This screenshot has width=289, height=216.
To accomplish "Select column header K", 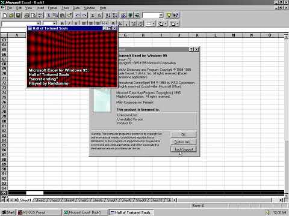I will [x=197, y=35].
